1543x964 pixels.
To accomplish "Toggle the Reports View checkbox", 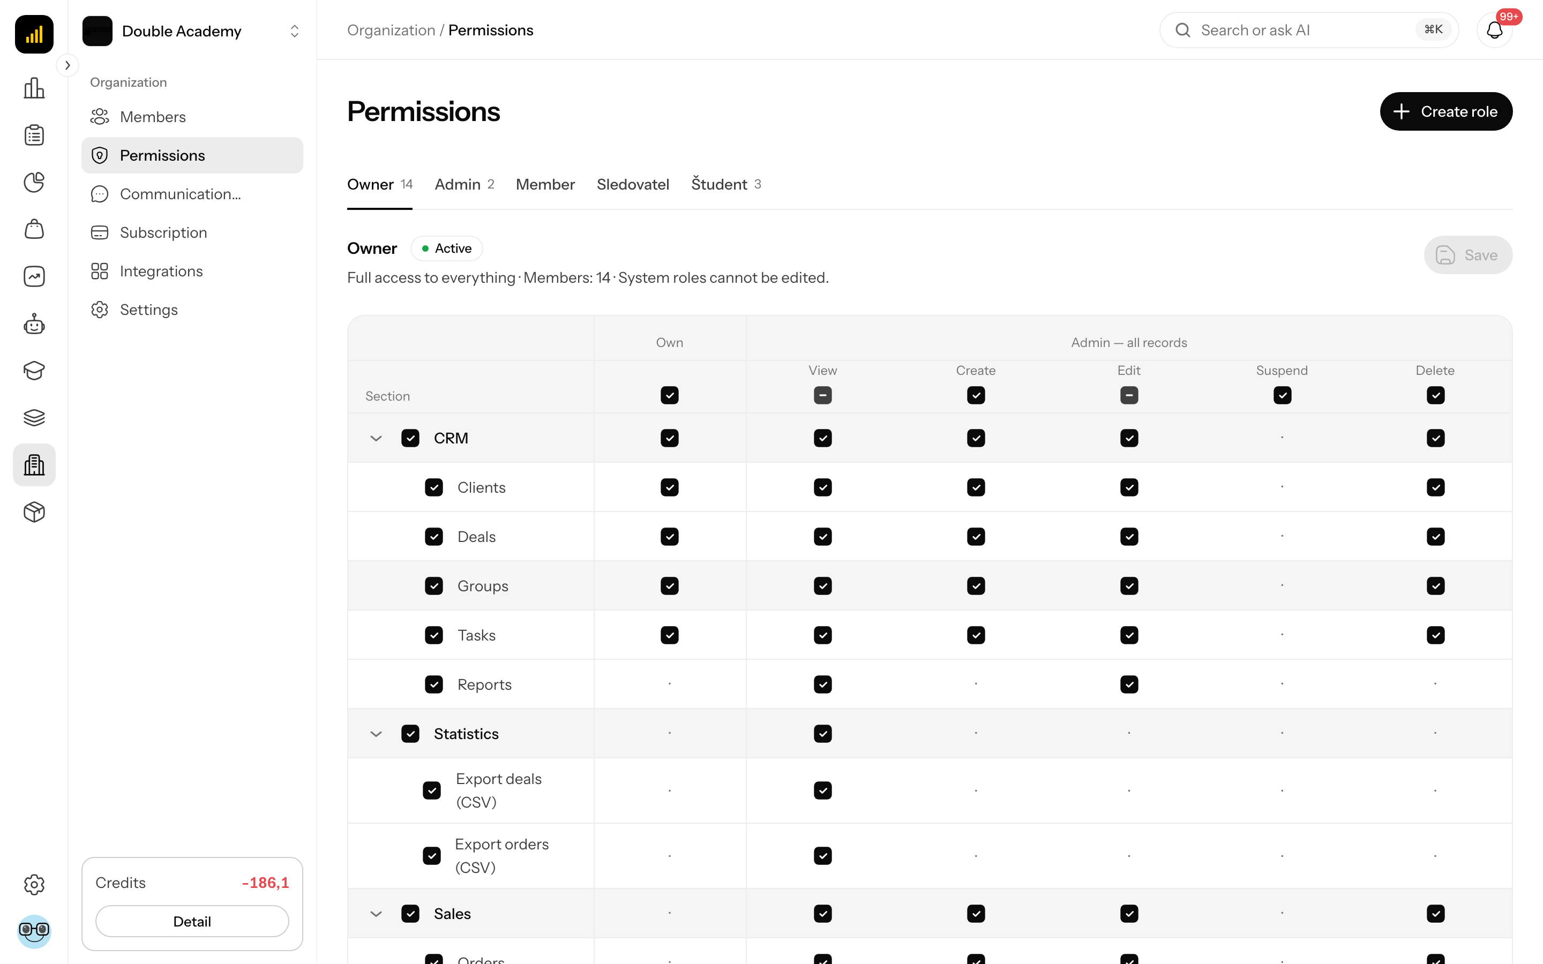I will [x=822, y=684].
